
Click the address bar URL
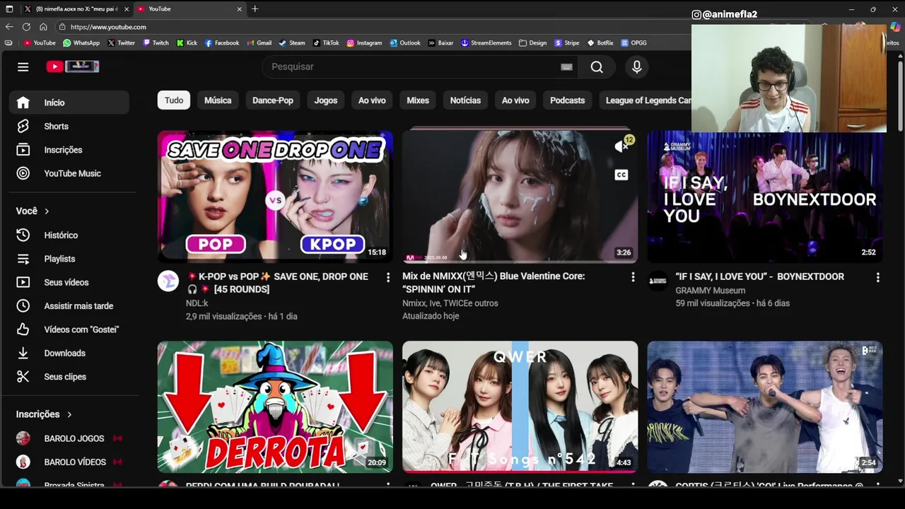tap(108, 27)
